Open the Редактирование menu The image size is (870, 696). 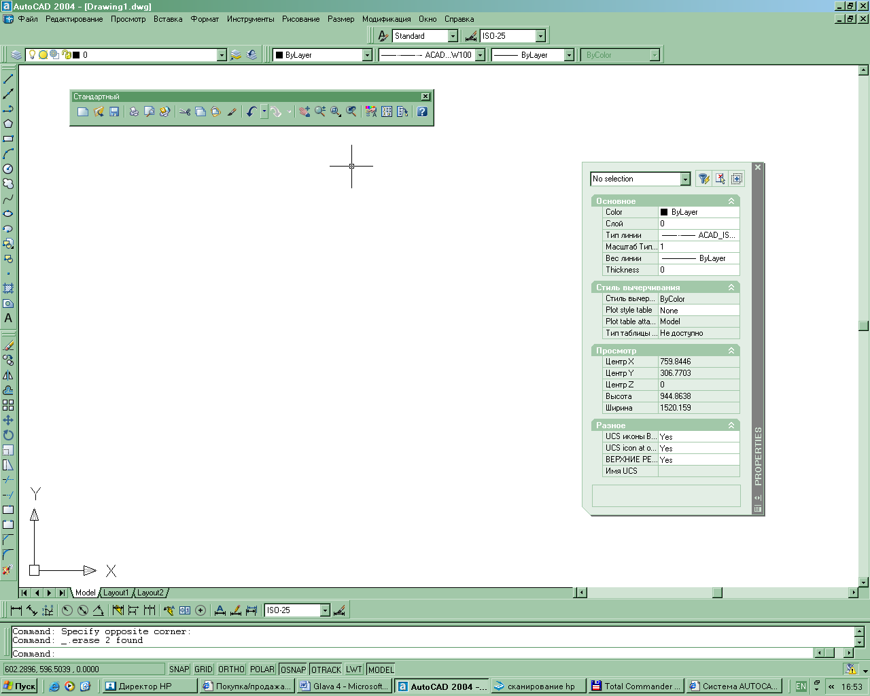(x=74, y=19)
